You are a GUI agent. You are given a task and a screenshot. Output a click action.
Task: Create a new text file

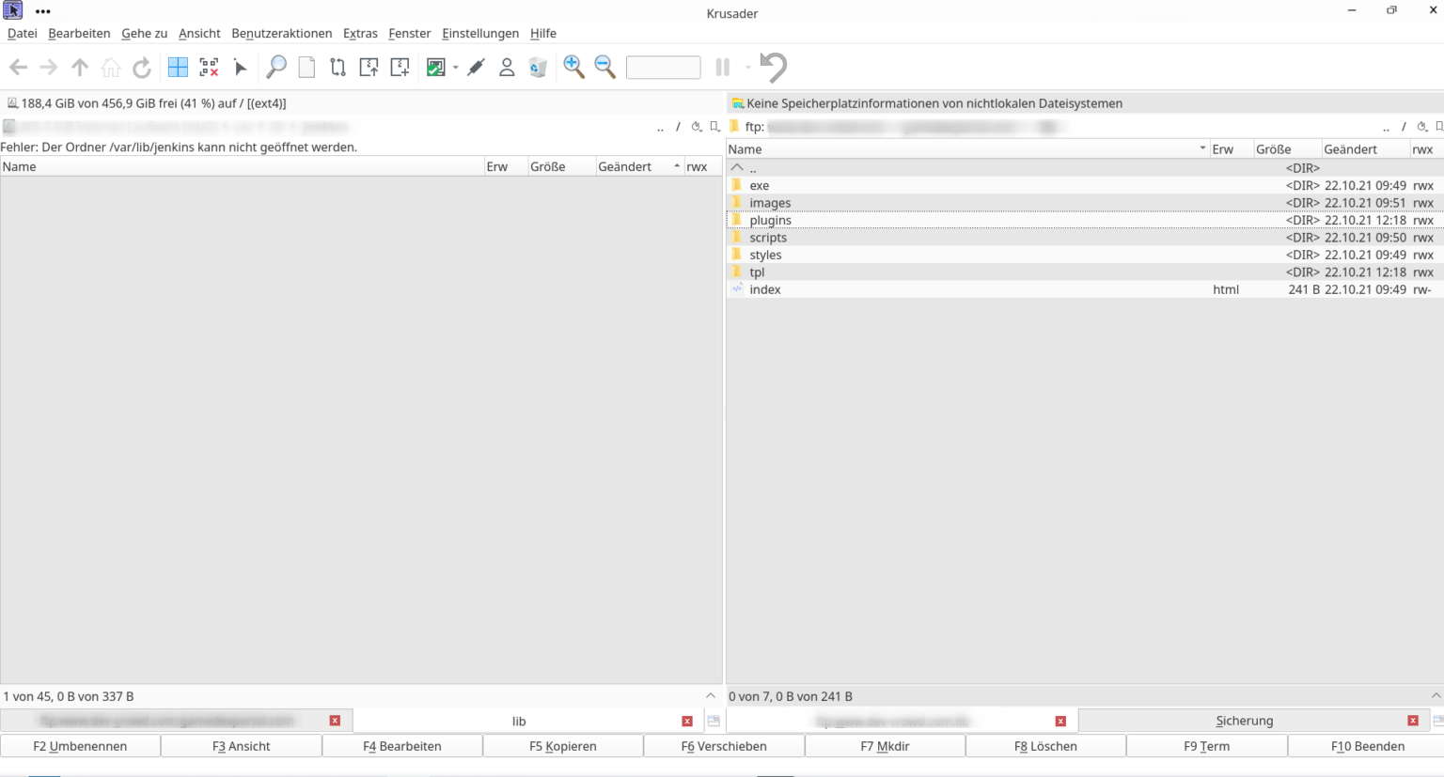click(x=306, y=67)
